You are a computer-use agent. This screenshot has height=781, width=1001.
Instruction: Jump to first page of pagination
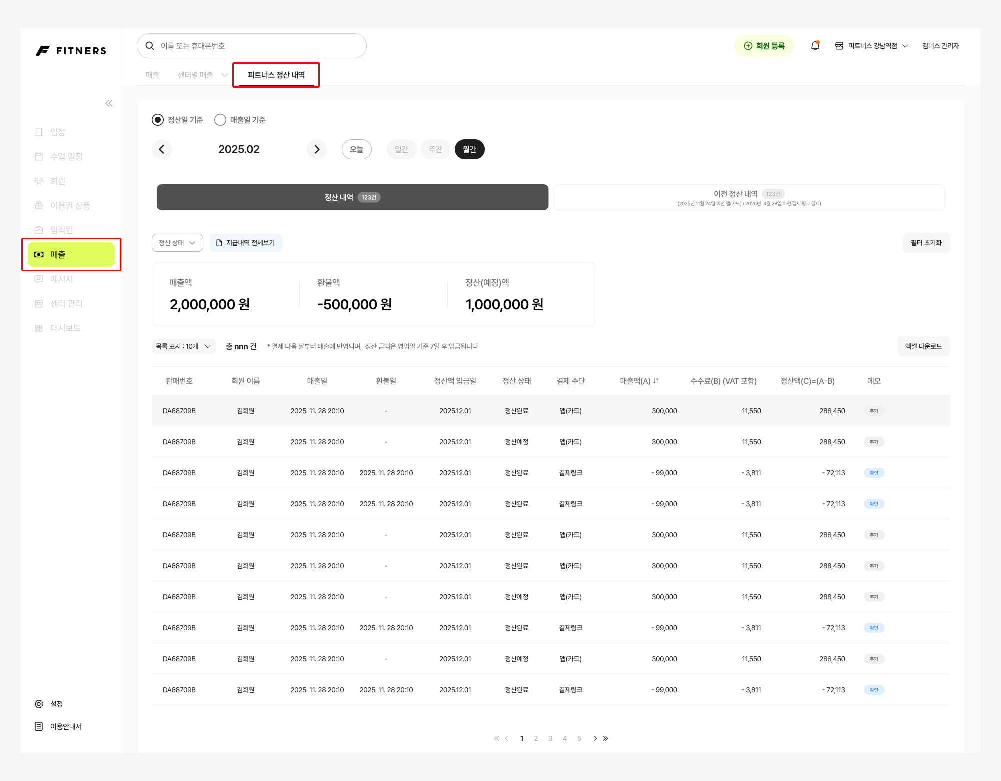click(x=496, y=738)
